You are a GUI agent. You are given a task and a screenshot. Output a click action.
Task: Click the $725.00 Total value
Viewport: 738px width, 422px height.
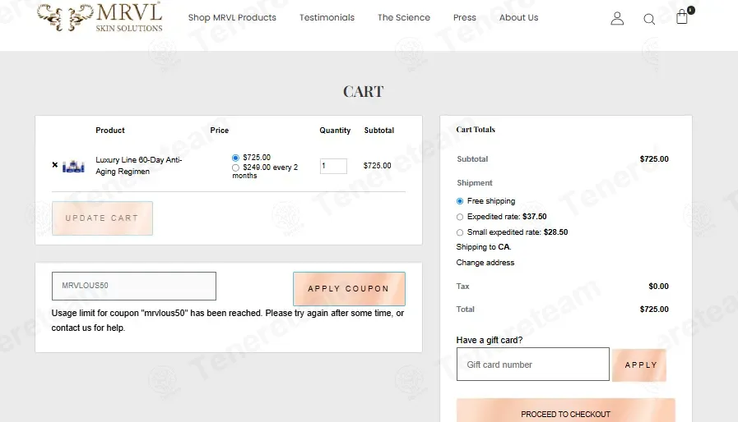pyautogui.click(x=654, y=310)
